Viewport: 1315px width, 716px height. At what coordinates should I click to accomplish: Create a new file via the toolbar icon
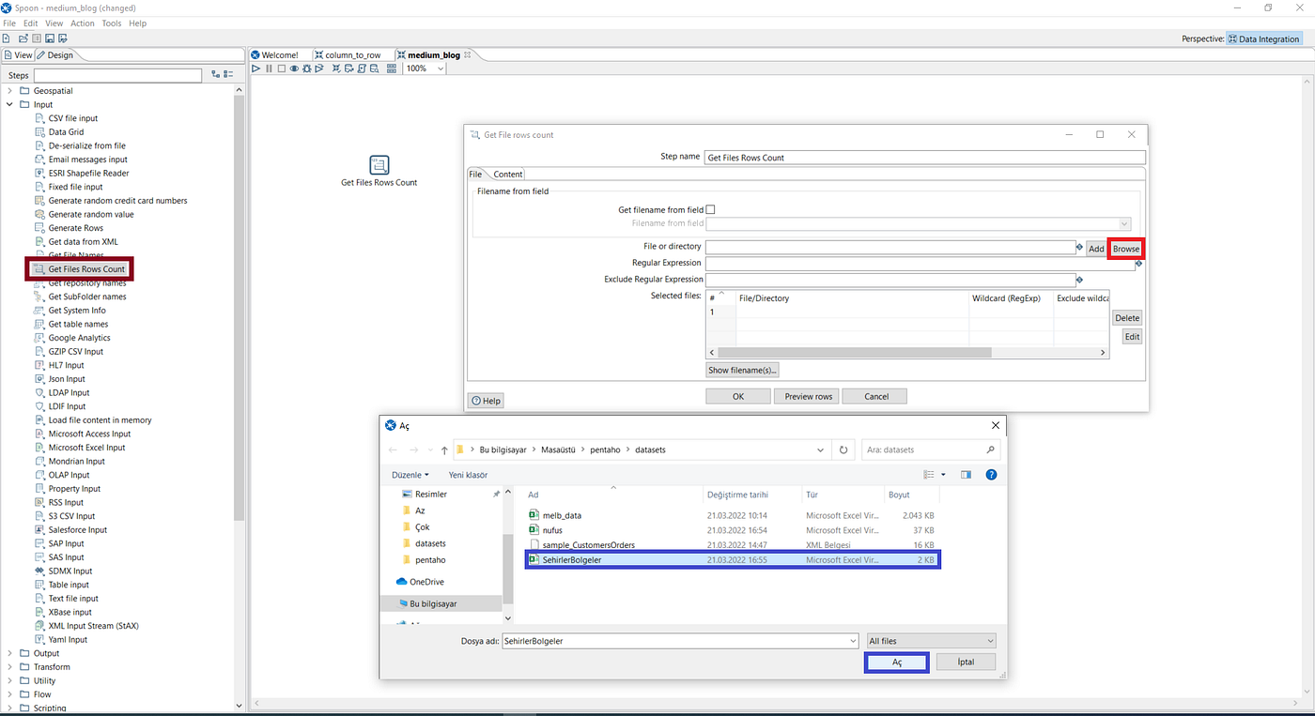6,38
